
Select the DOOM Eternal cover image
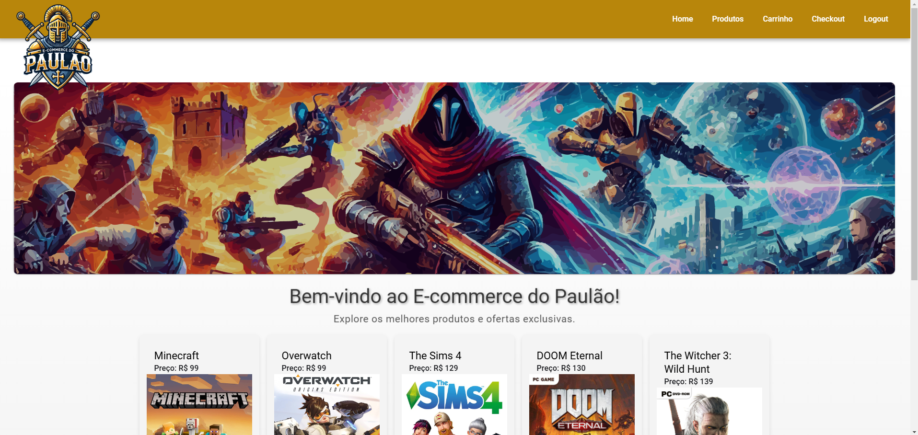(x=582, y=405)
